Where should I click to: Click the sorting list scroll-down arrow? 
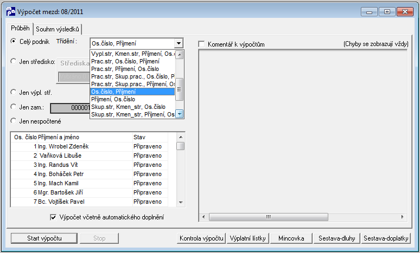tap(180, 114)
